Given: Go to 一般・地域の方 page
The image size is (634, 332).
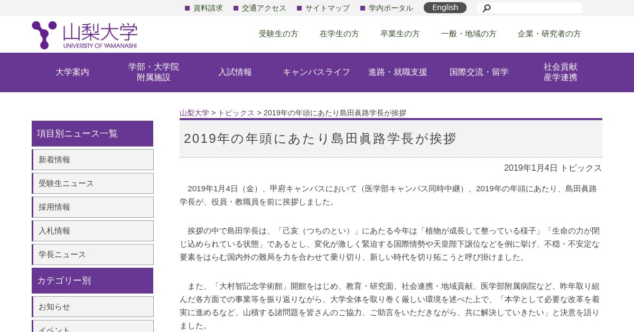Looking at the screenshot, I should (x=469, y=34).
